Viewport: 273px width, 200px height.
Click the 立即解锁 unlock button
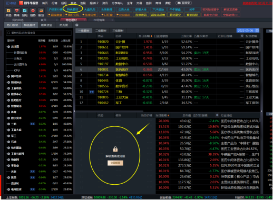pyautogui.click(x=115, y=163)
